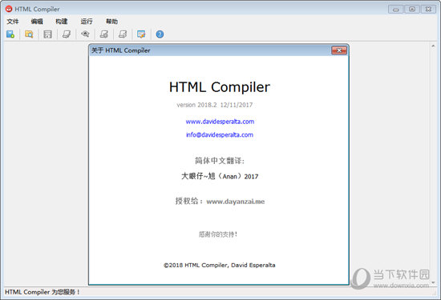Image resolution: width=441 pixels, height=300 pixels.
Task: Maximize the HTML Compiler main window
Action: 412,10
